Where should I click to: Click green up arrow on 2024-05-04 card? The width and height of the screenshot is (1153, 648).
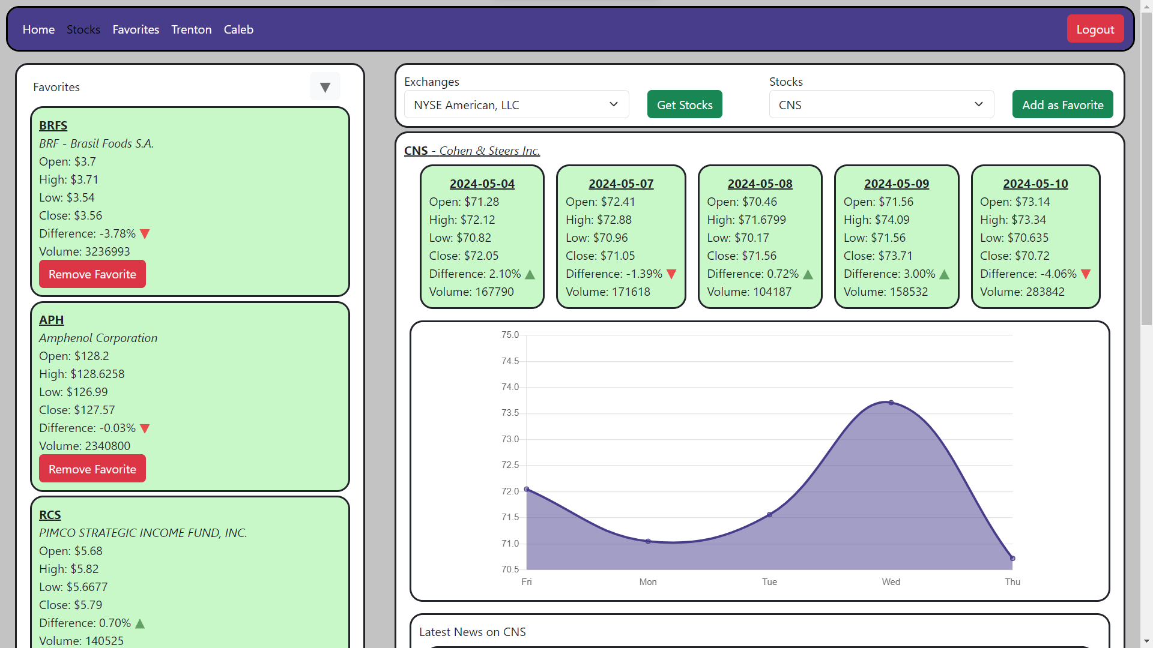click(x=530, y=274)
